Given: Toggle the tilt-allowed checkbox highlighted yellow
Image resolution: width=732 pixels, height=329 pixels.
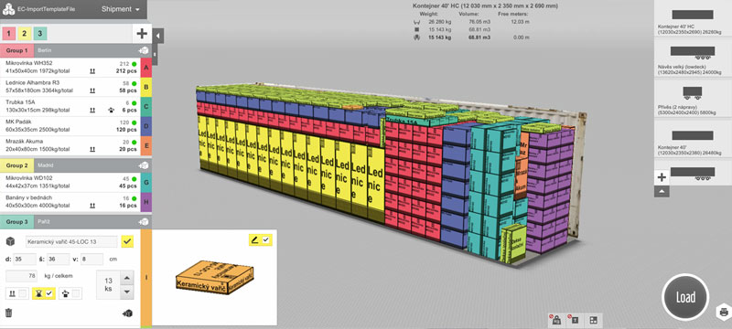Looking at the screenshot, I should (49, 293).
